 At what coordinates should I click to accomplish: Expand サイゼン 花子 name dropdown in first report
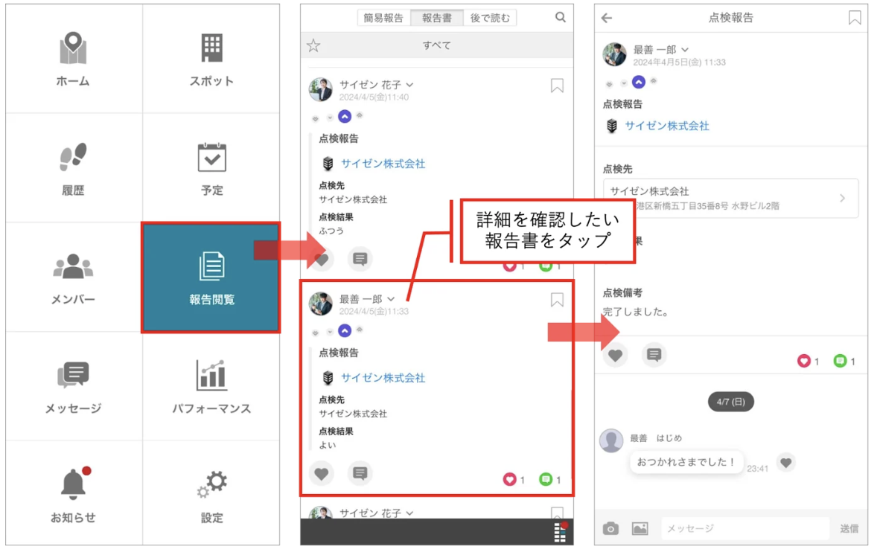(x=410, y=85)
